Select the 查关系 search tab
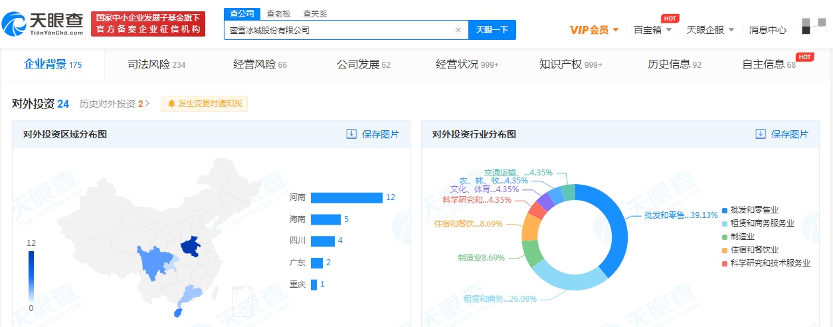Viewport: 833px width, 327px height. [314, 14]
